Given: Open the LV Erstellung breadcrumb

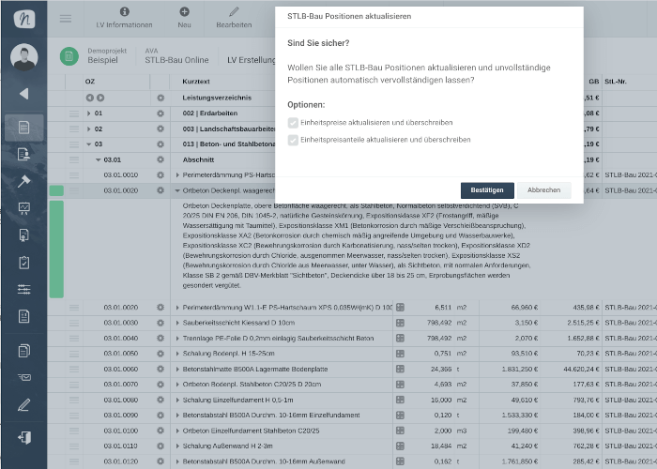Looking at the screenshot, I should coord(252,60).
